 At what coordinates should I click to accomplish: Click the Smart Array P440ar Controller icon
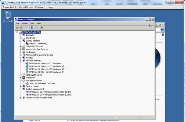click(27, 83)
